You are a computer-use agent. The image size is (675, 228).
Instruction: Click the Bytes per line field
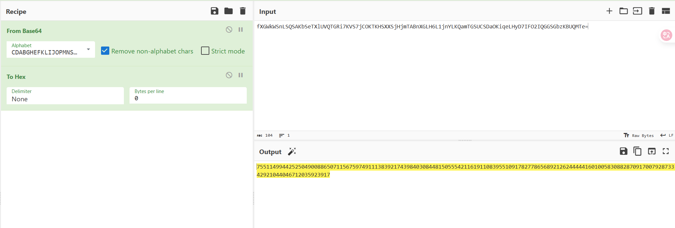pos(188,98)
